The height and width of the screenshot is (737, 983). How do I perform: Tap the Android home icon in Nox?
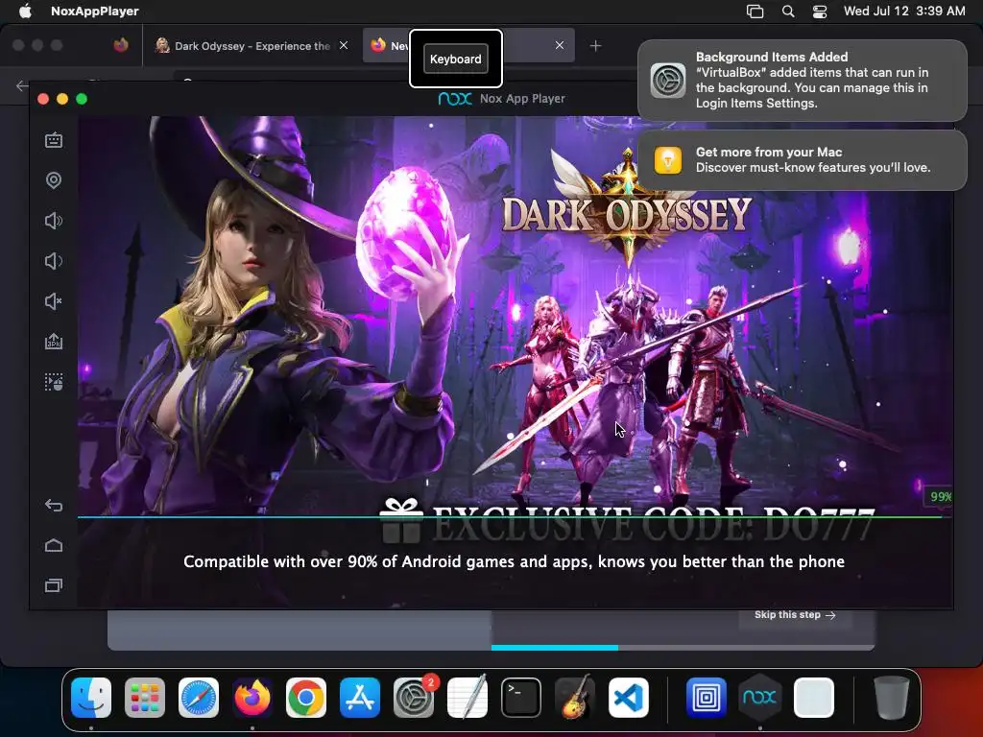(x=54, y=545)
